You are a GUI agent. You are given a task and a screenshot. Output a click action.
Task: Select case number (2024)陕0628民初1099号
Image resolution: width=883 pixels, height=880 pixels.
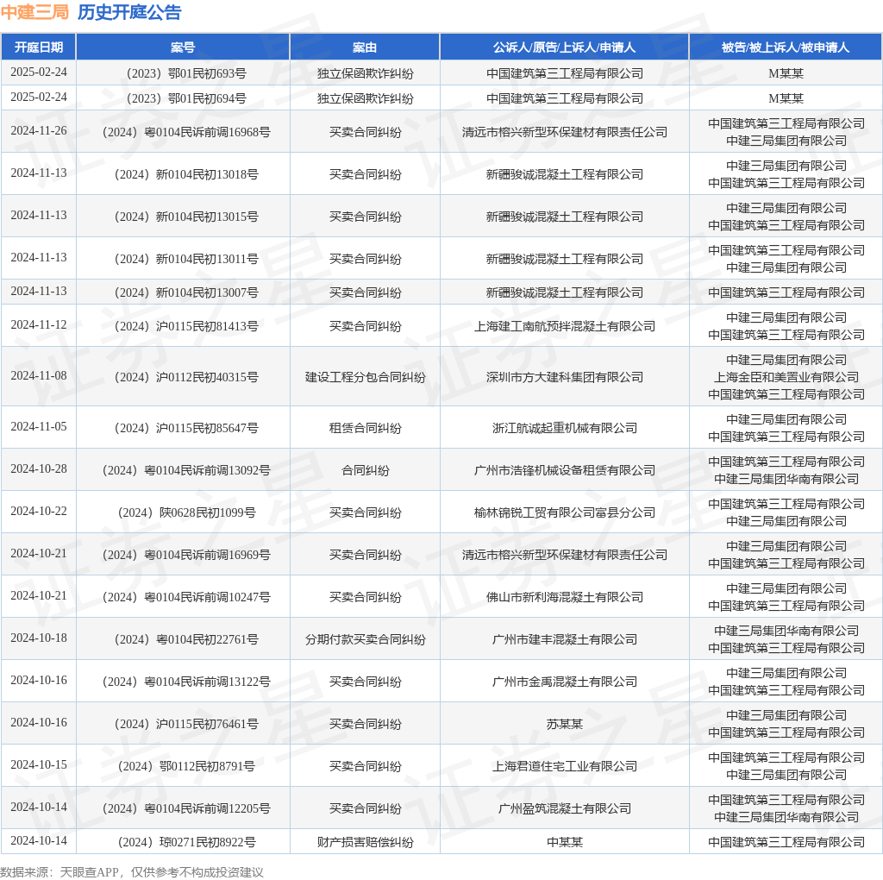pyautogui.click(x=186, y=512)
